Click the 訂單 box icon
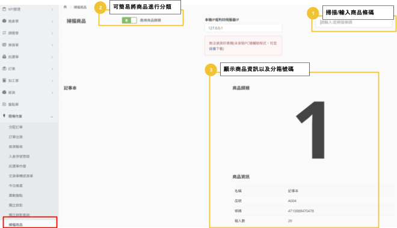 point(4,68)
